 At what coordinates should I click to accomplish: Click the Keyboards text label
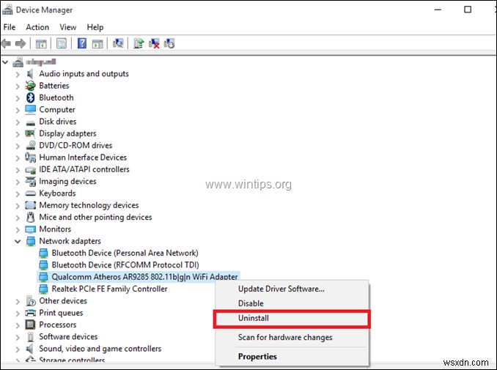pos(57,193)
